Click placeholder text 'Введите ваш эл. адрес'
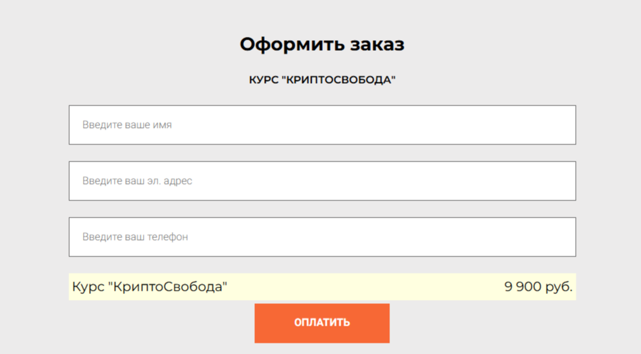This screenshot has width=641, height=354. point(137,181)
